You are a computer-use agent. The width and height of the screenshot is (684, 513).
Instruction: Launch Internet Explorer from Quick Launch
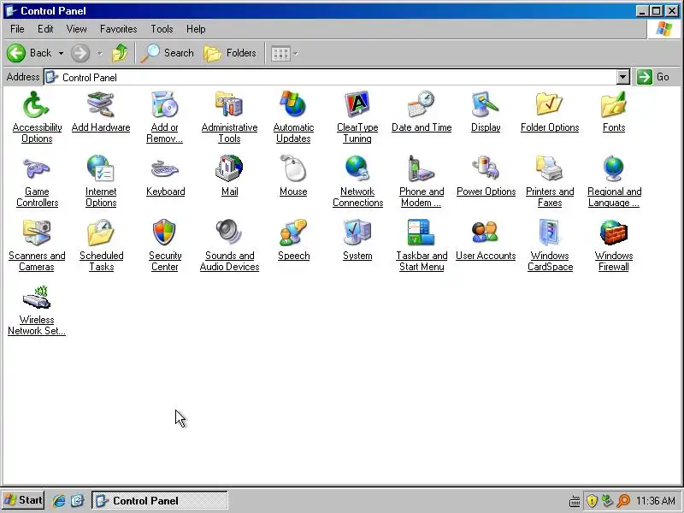(x=59, y=501)
